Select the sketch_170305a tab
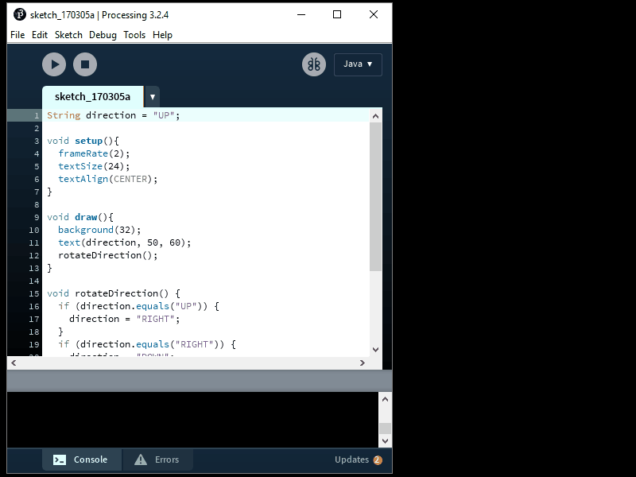636x477 pixels. coord(92,96)
